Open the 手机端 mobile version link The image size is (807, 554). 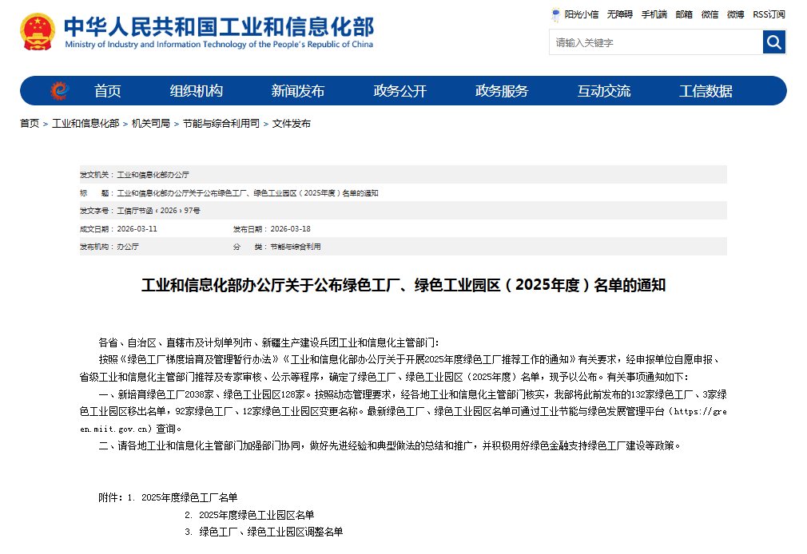click(654, 14)
